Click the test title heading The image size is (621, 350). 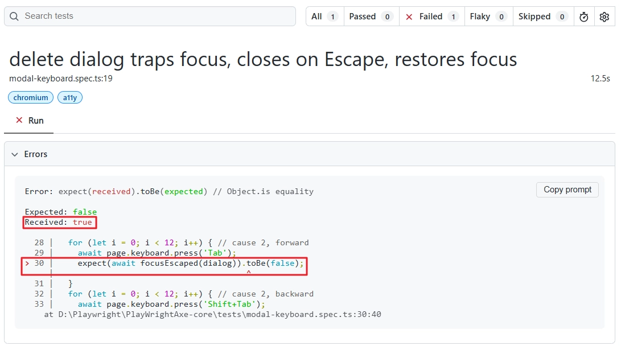tap(263, 59)
